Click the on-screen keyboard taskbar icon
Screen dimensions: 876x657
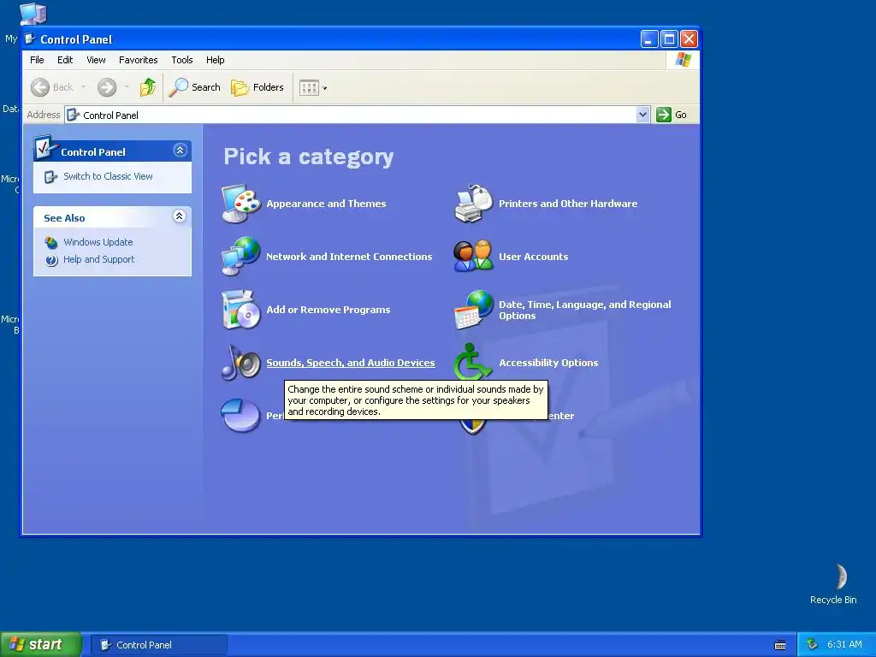[780, 645]
